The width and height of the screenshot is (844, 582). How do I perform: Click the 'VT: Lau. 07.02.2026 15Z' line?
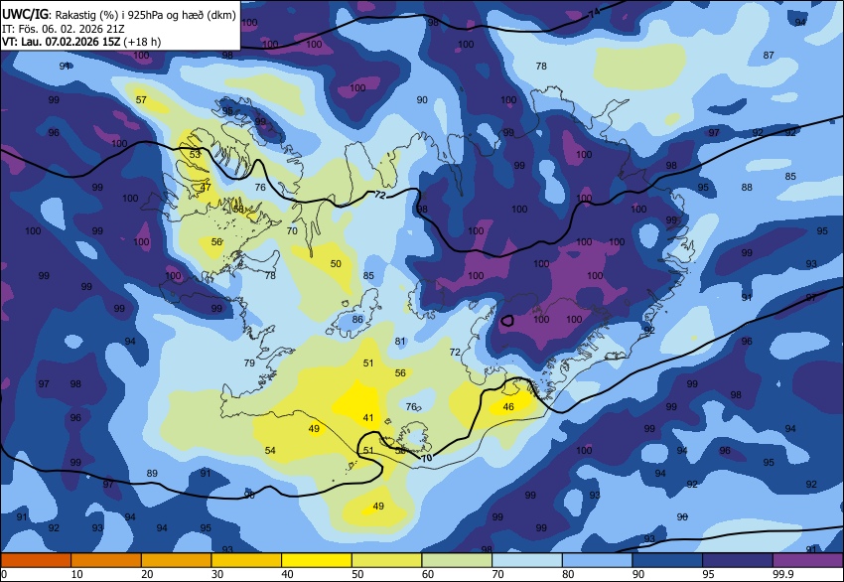coord(62,42)
